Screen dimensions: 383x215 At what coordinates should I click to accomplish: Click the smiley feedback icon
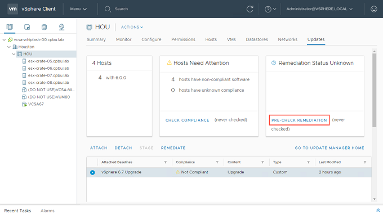tap(374, 9)
